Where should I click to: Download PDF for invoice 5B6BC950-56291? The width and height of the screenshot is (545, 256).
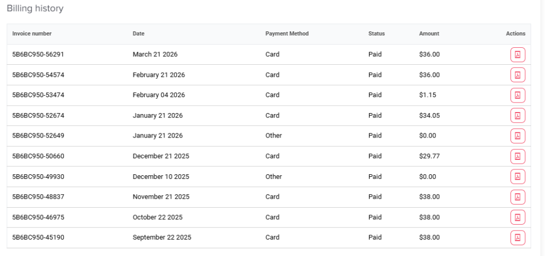point(517,55)
